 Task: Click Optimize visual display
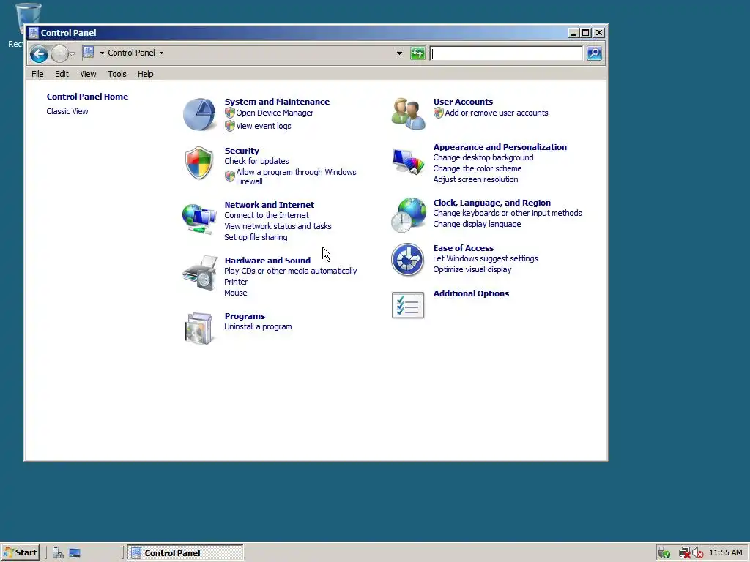[x=472, y=269]
